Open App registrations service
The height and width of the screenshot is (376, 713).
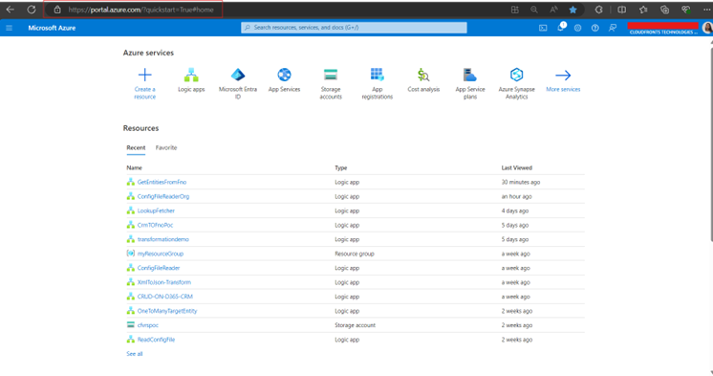pyautogui.click(x=377, y=75)
